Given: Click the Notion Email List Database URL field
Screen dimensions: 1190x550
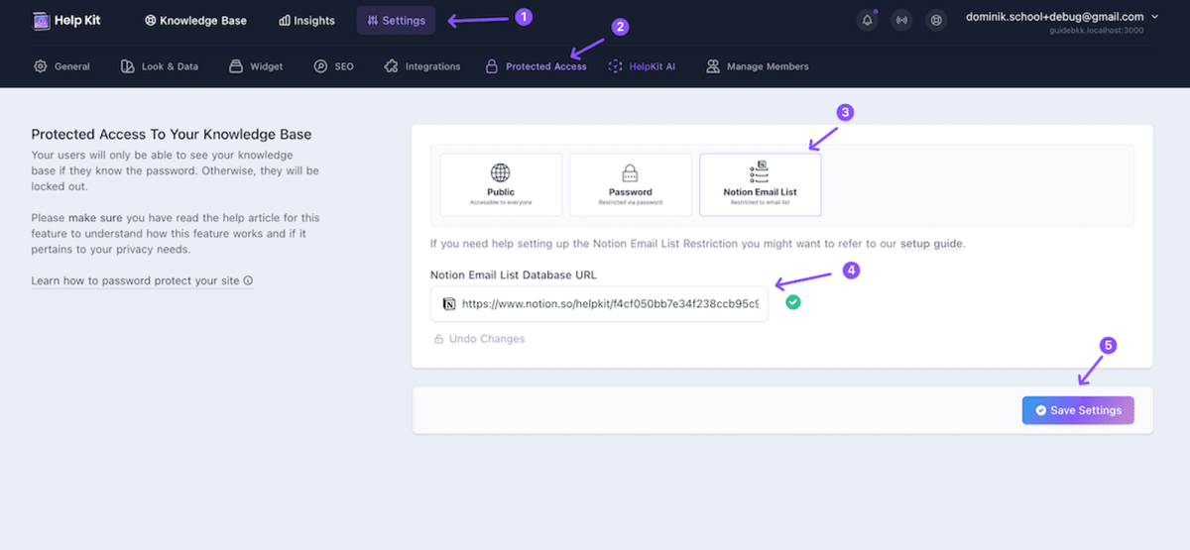Looking at the screenshot, I should (599, 304).
